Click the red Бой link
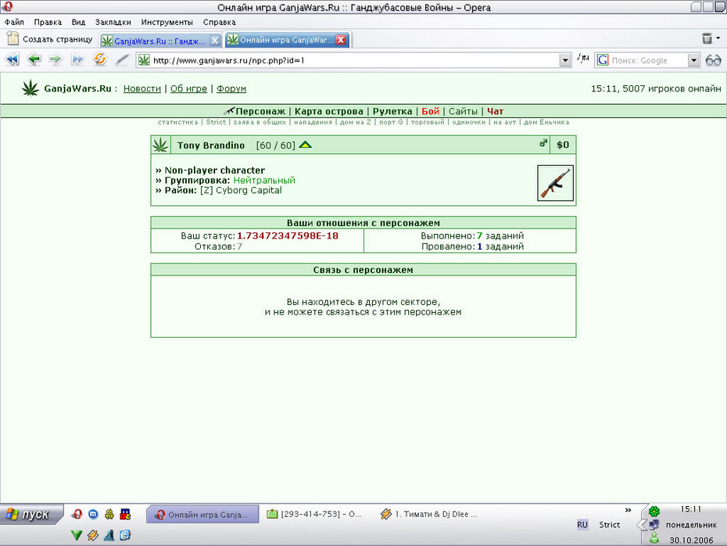 (x=430, y=111)
